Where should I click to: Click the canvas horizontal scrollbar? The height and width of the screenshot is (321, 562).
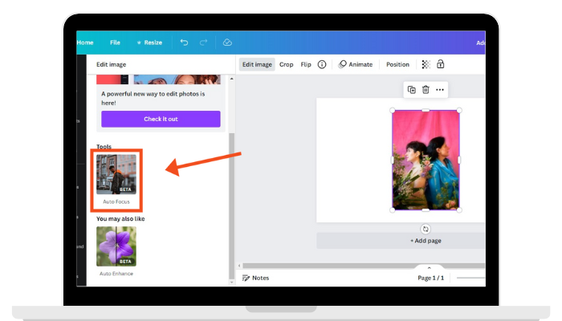pyautogui.click(x=364, y=266)
